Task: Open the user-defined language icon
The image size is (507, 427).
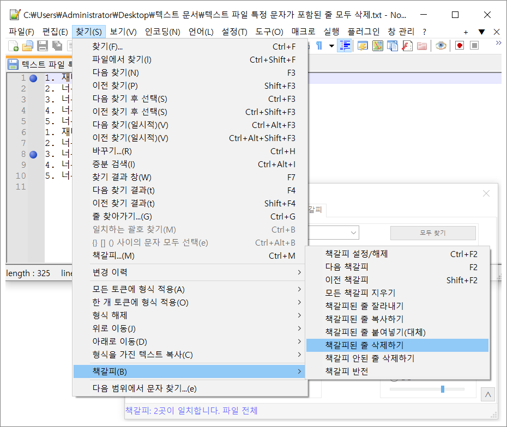Action: coord(363,46)
